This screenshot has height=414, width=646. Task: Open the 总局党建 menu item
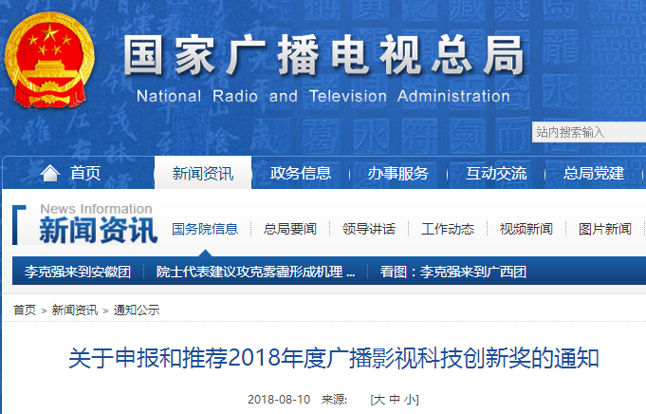594,173
